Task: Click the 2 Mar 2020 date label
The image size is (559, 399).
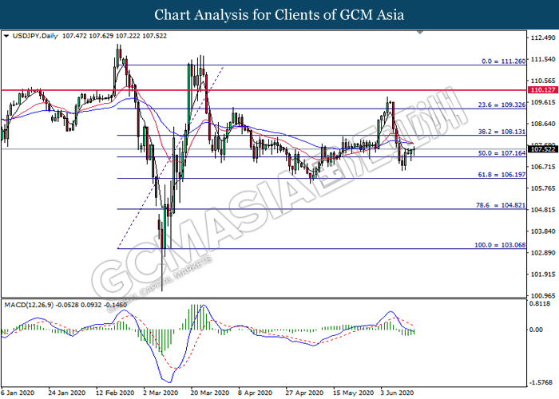Action: (x=161, y=393)
